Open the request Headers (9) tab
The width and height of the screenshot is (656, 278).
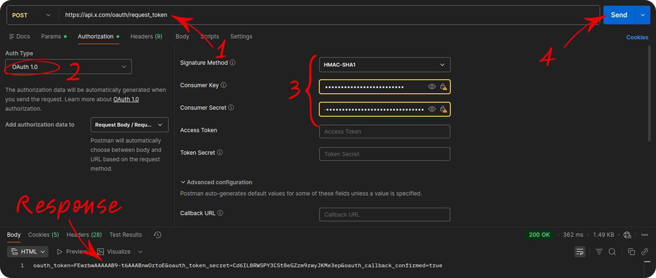coord(146,36)
